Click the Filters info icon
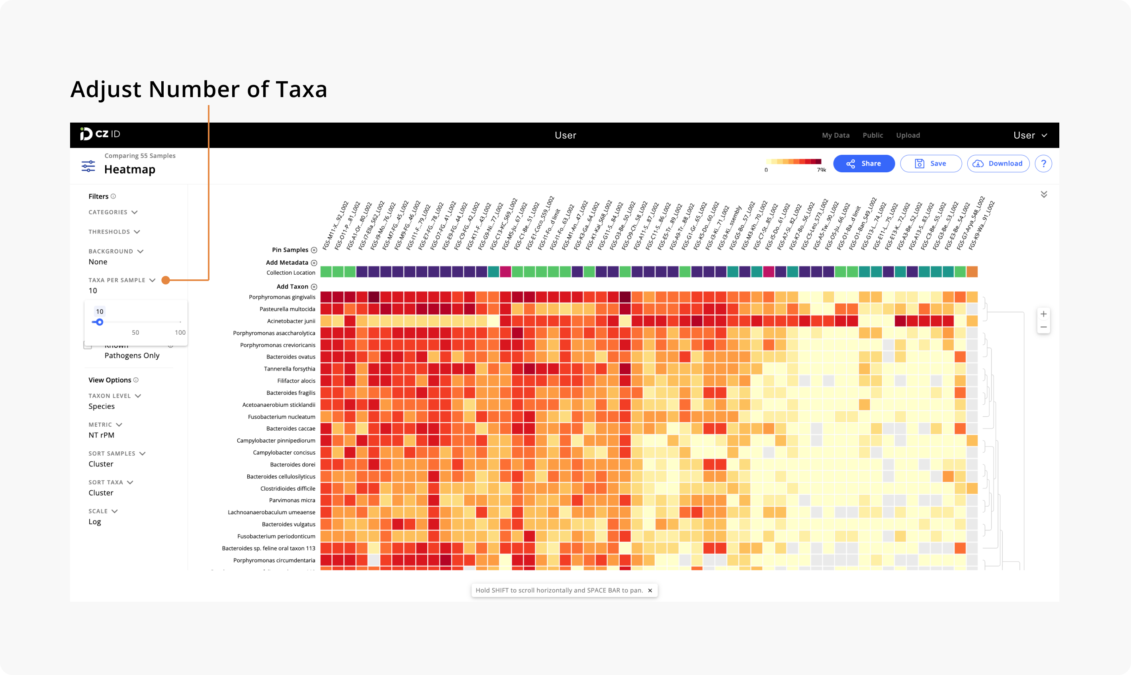 click(x=114, y=196)
